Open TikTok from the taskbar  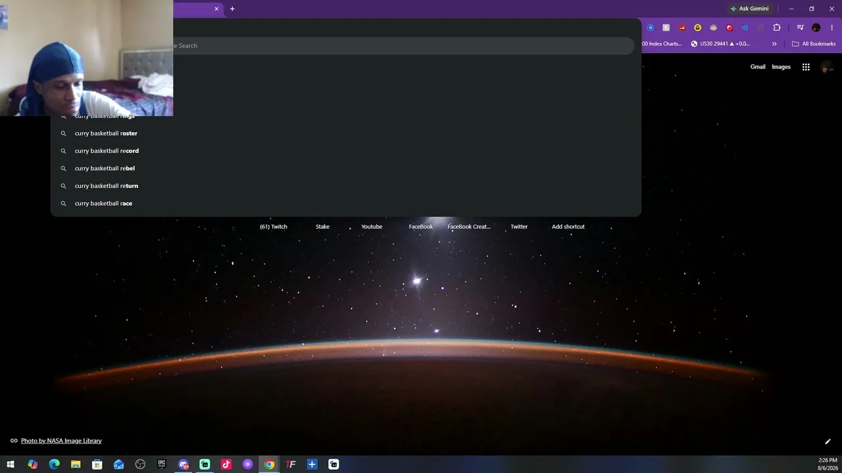226,464
